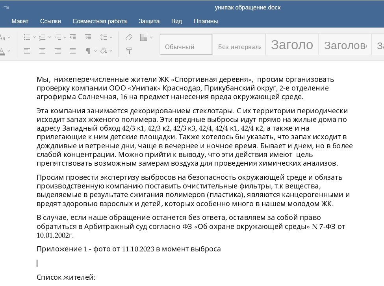Apply the smaller Заголовок 2 heading style

click(345, 44)
